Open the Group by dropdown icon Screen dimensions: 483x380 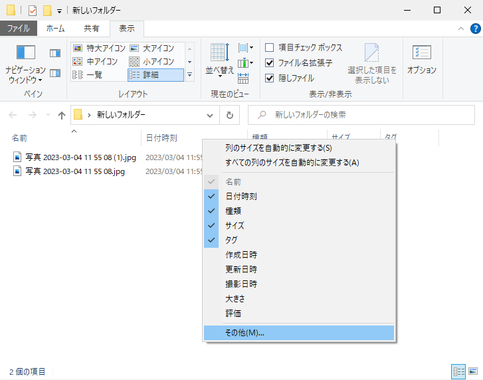(x=246, y=48)
